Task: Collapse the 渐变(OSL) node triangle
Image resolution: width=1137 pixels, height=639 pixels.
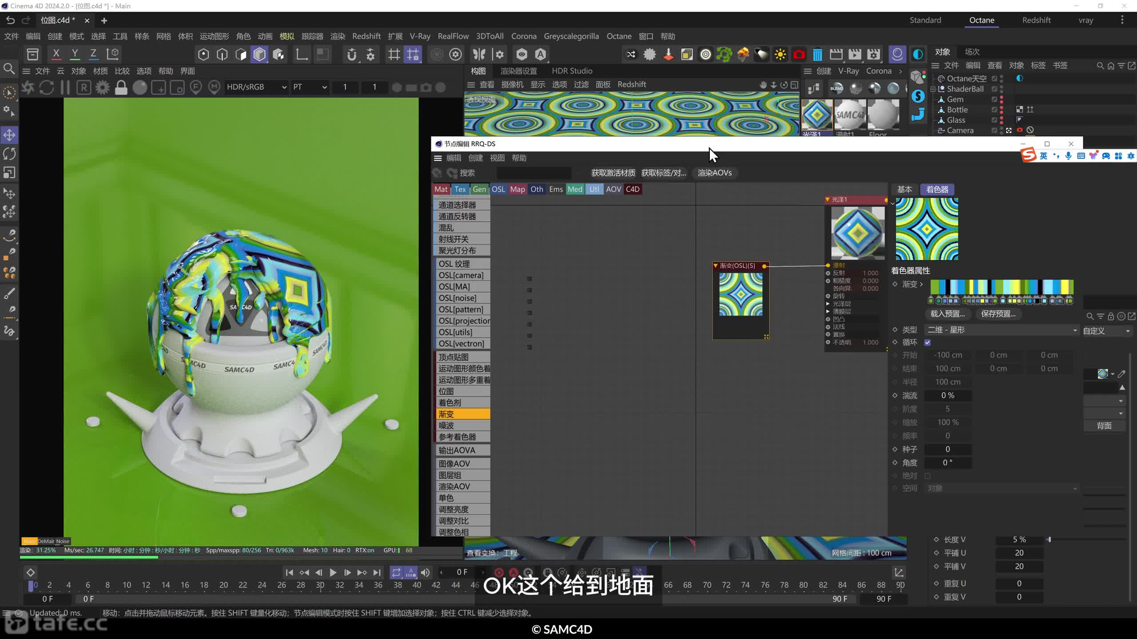Action: coord(716,266)
